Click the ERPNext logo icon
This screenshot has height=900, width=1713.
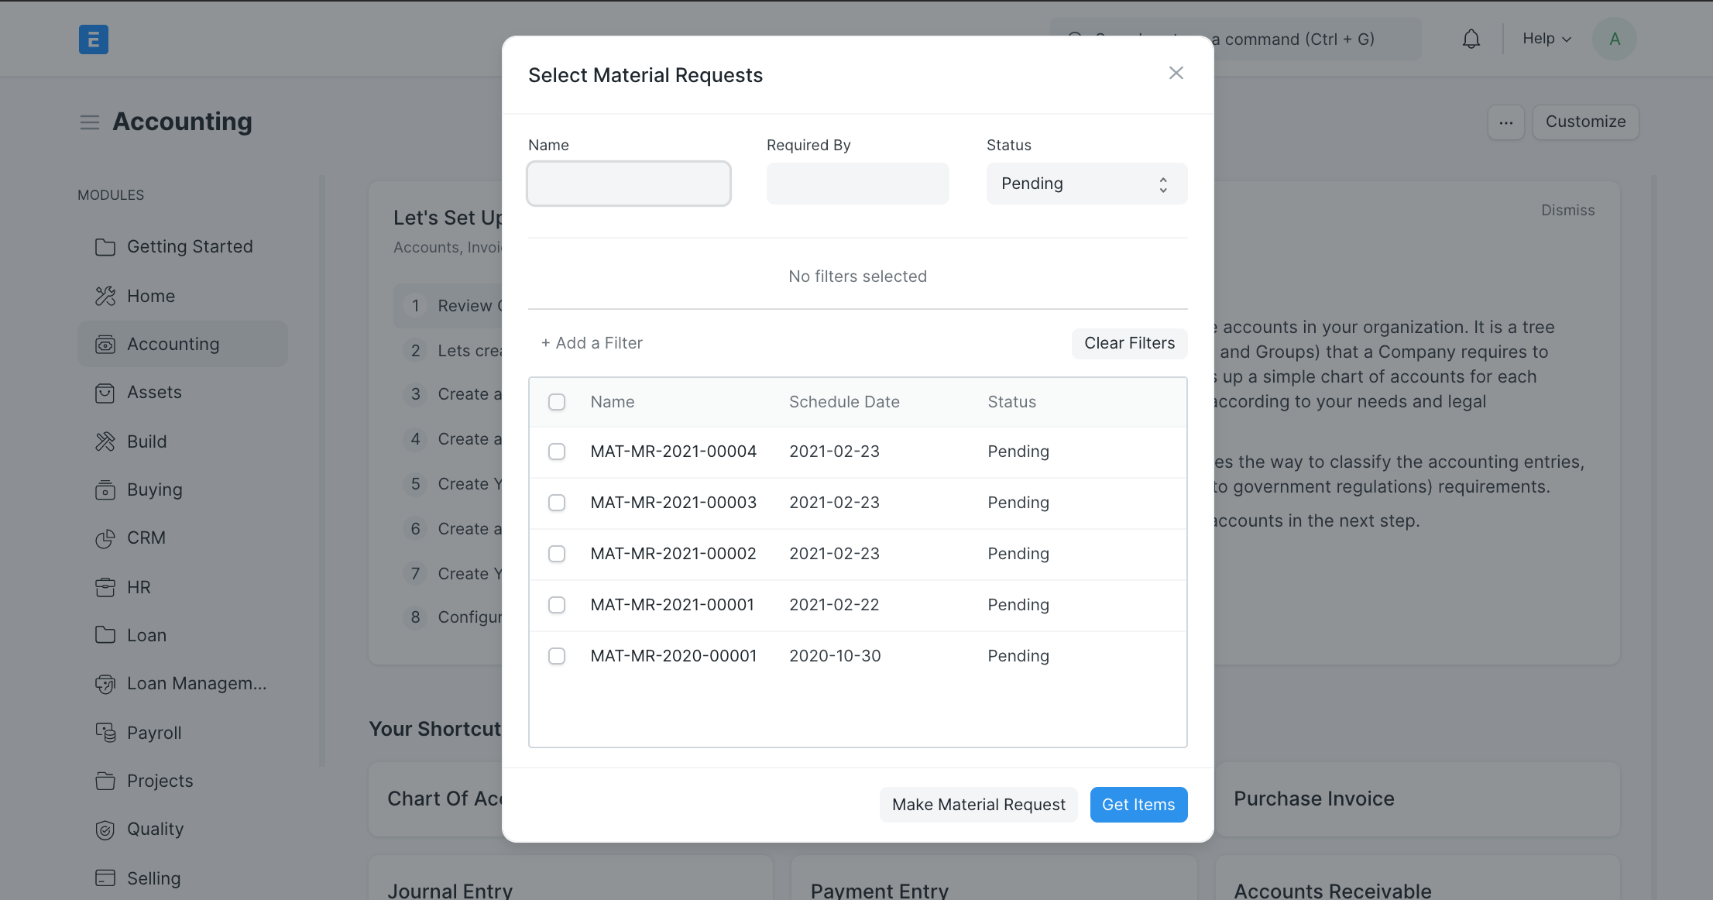[94, 39]
